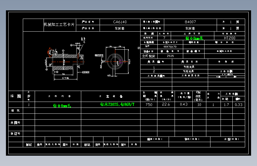The height and width of the screenshot is (166, 257).
Task: Click the 描校 label in the left column
Action: click(15, 110)
